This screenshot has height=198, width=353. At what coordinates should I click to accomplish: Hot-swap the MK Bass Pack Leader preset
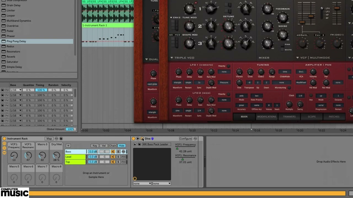pos(135,144)
